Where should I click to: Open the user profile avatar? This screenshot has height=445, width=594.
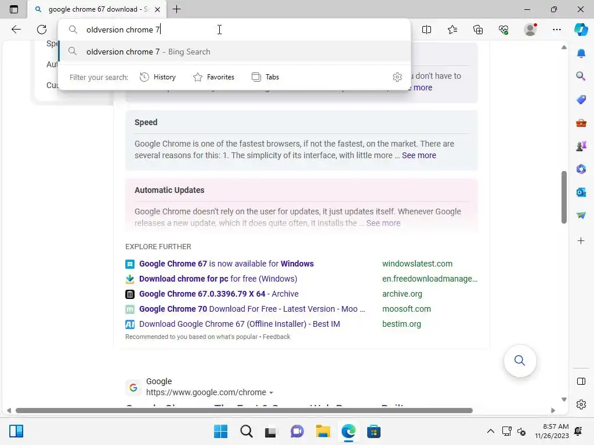coord(530,30)
